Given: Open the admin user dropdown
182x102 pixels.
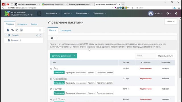Looking at the screenshot, I should [159, 13].
